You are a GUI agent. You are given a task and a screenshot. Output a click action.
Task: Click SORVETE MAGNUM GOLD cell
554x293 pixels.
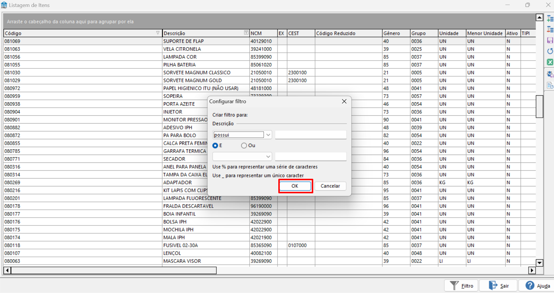pos(206,80)
